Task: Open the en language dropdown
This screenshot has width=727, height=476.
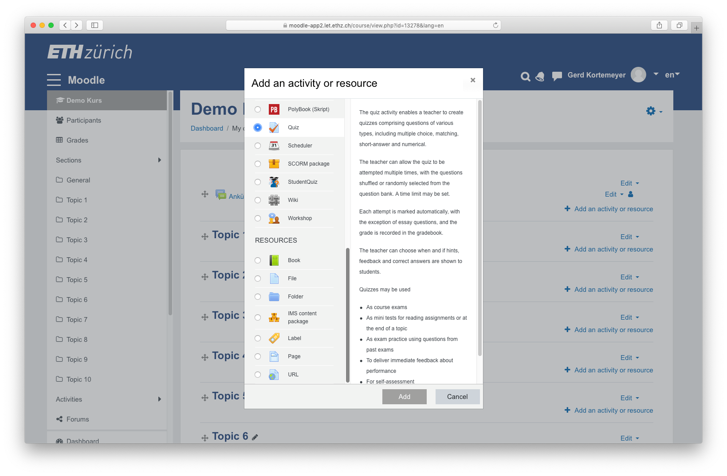Action: 672,75
